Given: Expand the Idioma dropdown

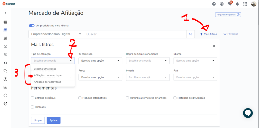Looking at the screenshot, I should point(195,61).
